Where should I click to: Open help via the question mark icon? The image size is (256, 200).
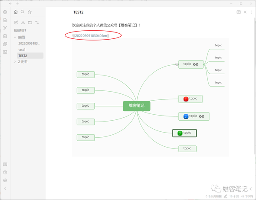coord(5,172)
